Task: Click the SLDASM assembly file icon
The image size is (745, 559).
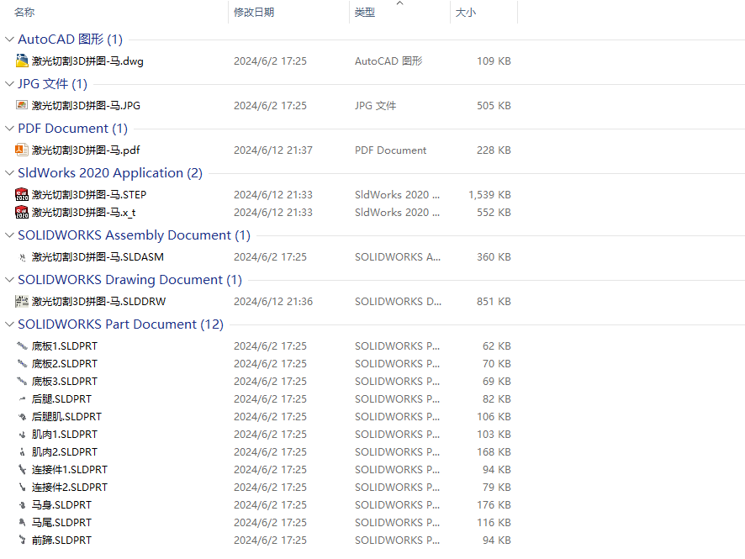Action: pyautogui.click(x=22, y=256)
